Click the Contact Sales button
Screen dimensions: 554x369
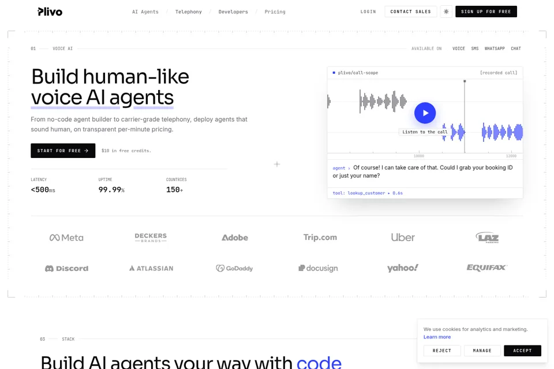410,12
